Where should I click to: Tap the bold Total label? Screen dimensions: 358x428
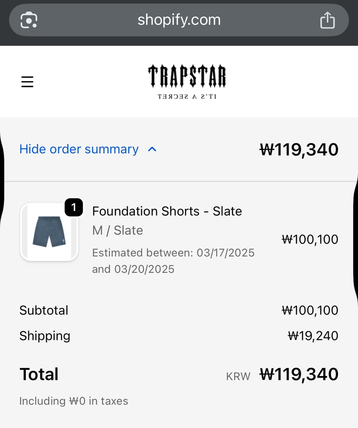[x=39, y=374]
